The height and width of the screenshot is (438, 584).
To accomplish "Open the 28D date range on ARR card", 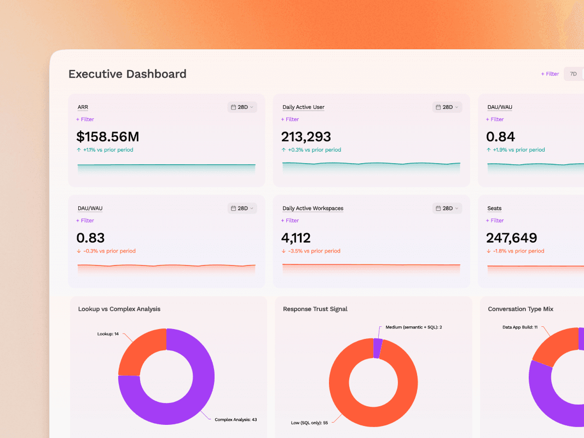I will [x=242, y=107].
